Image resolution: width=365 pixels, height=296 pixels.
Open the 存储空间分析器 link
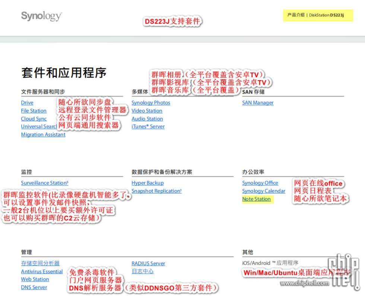tap(40, 263)
